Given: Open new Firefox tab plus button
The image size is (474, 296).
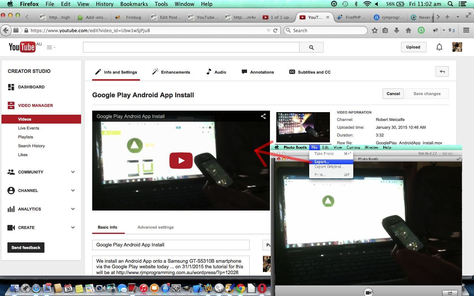Looking at the screenshot, I should 447,17.
